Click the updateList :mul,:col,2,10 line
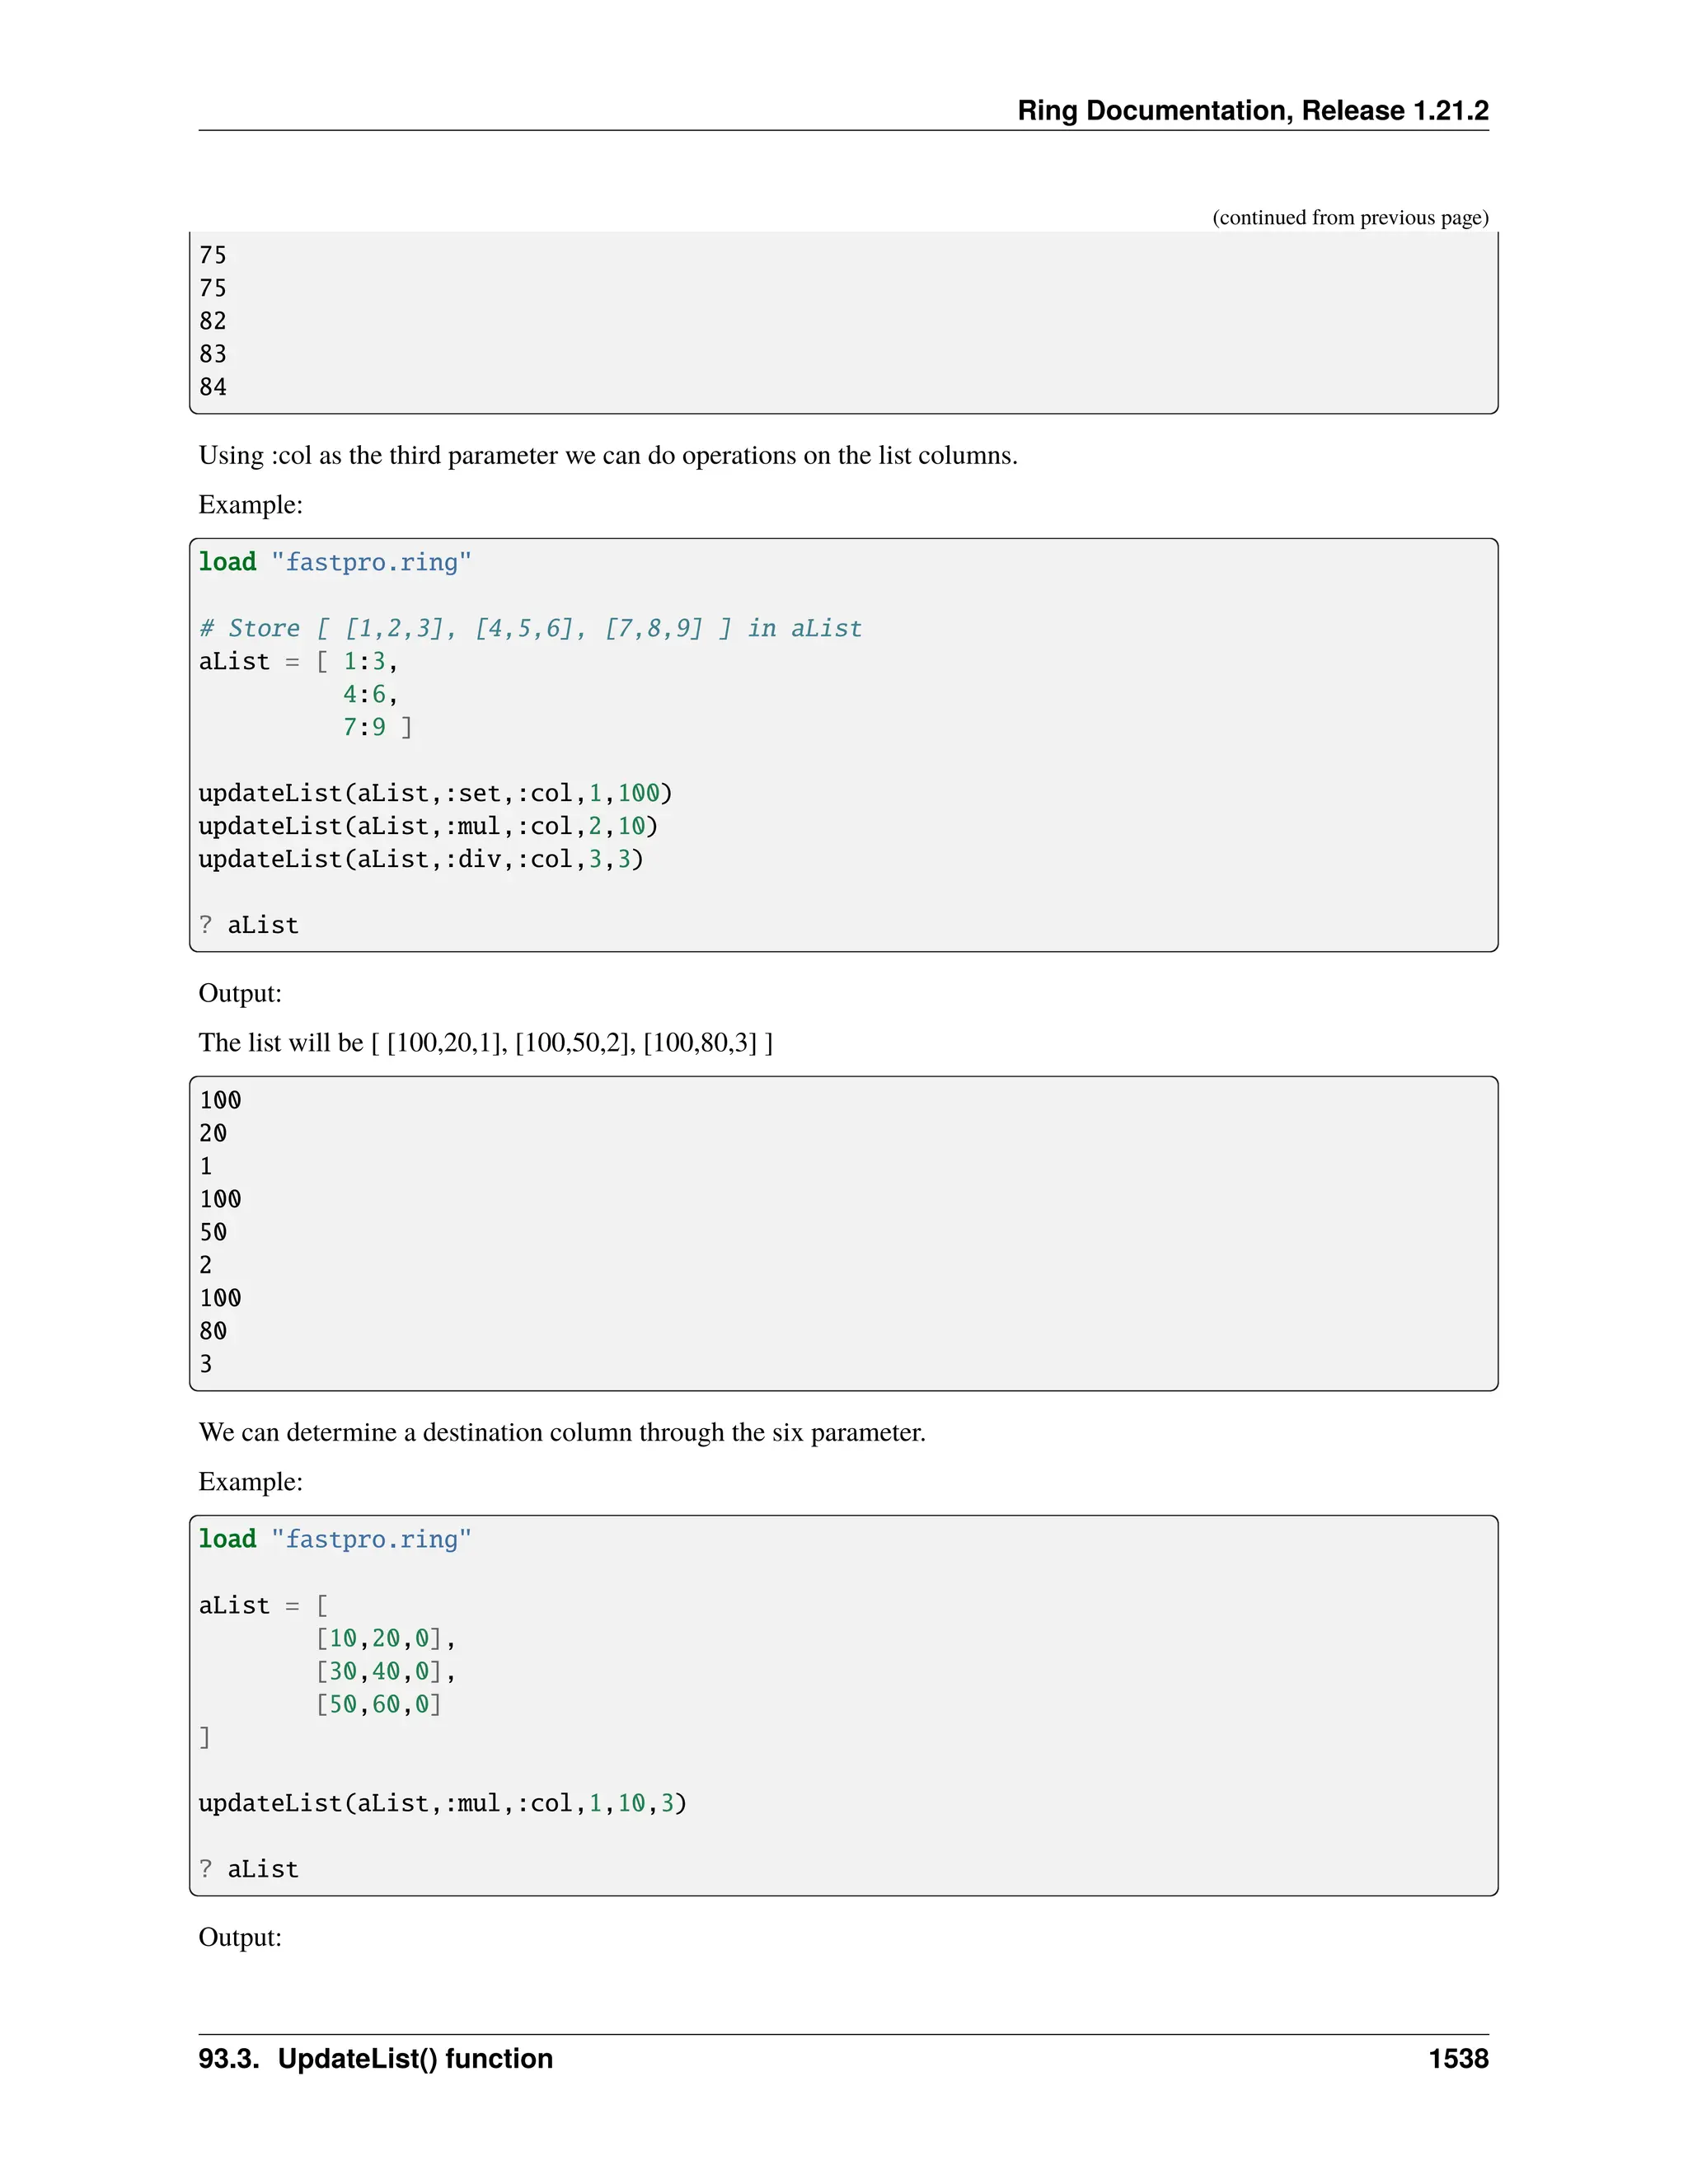1688x2184 pixels. coord(427,826)
